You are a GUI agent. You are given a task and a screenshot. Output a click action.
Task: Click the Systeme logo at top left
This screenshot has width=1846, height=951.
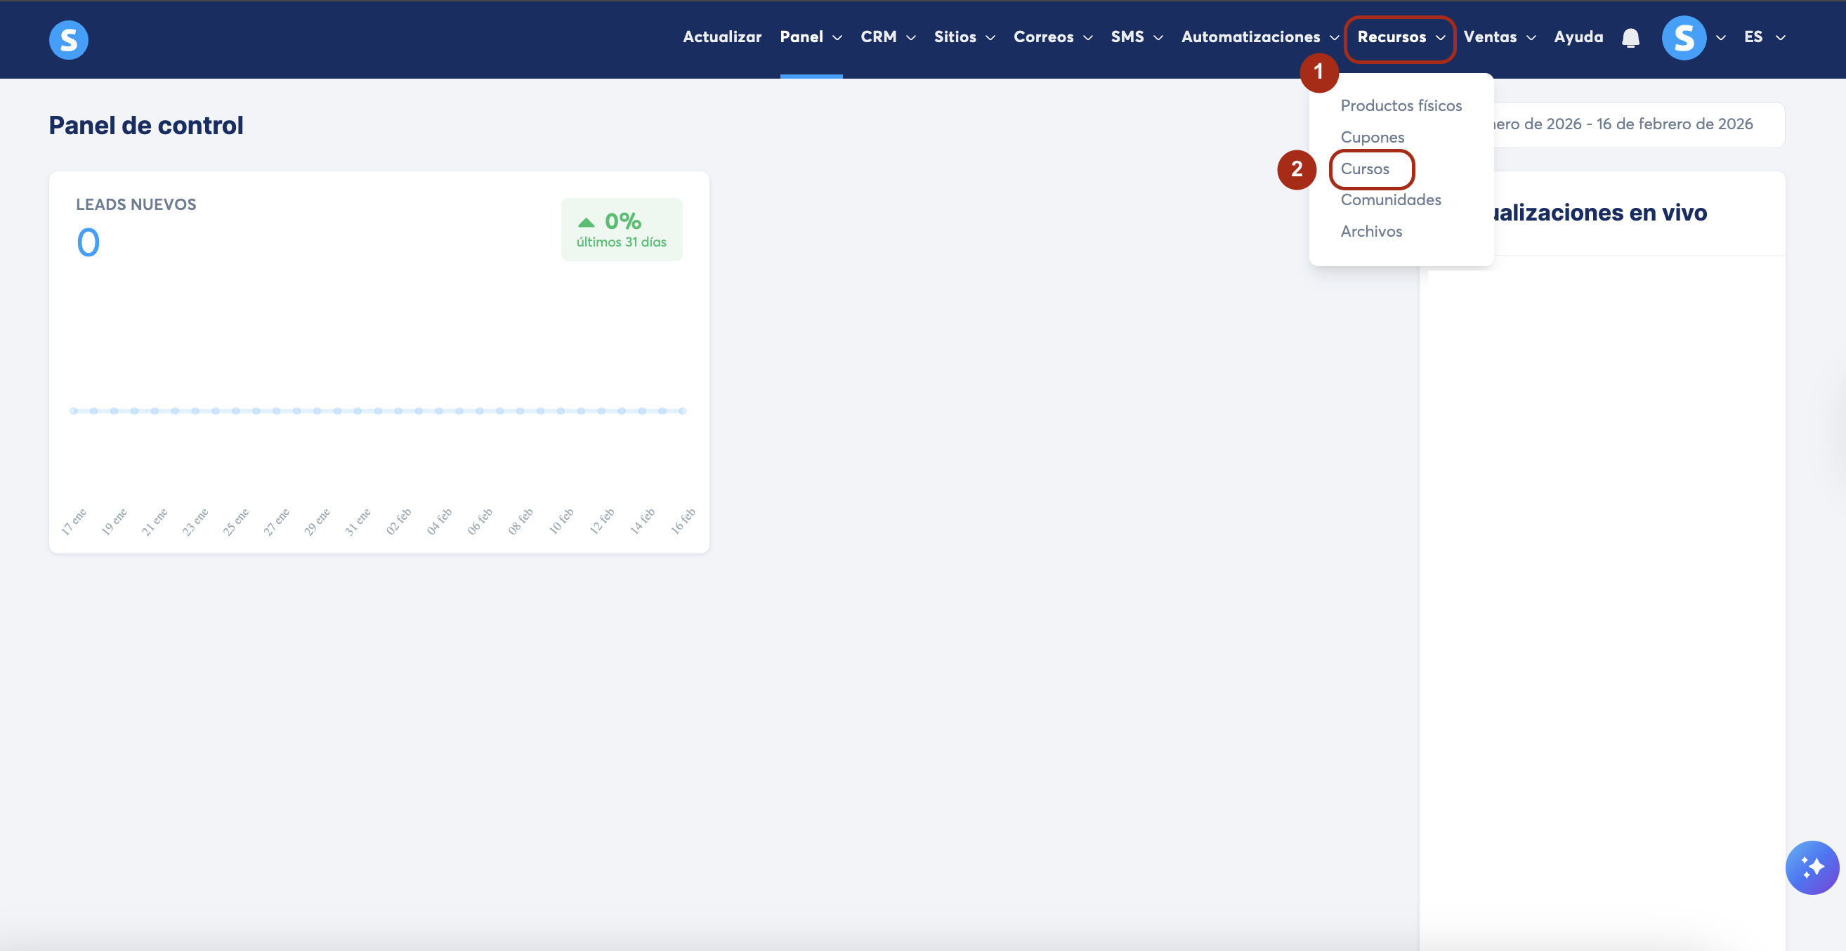[x=69, y=39]
